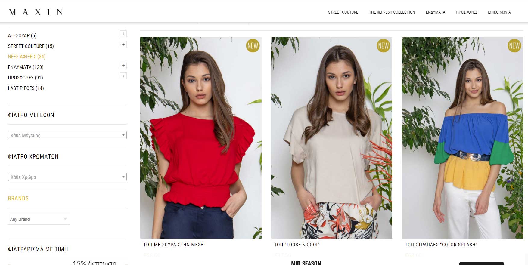Expand the STREET COUTURE sidebar category
The width and height of the screenshot is (528, 265).
[x=123, y=45]
